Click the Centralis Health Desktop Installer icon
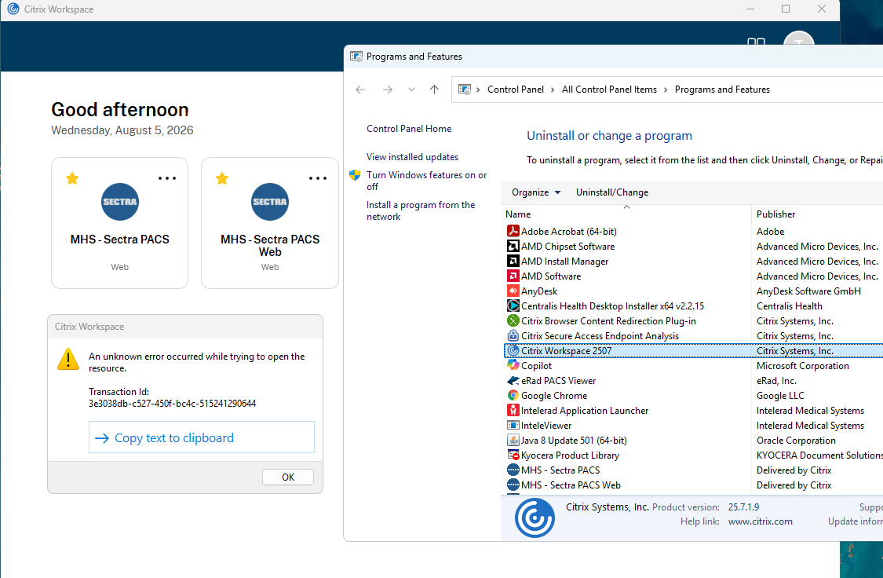Image resolution: width=883 pixels, height=578 pixels. [x=513, y=306]
